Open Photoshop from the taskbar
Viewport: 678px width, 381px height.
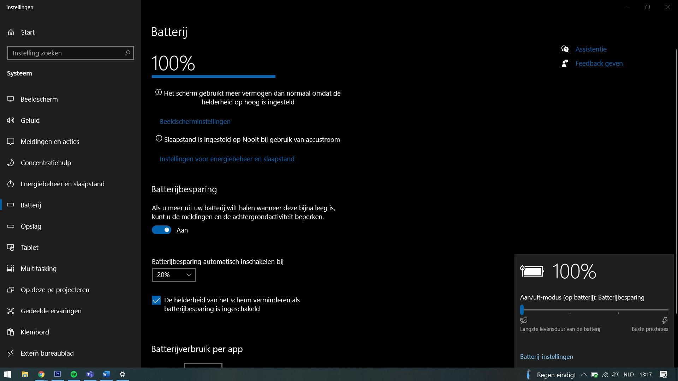coord(58,374)
